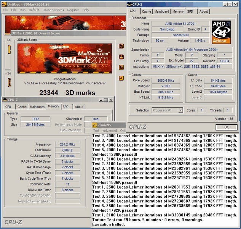Open the Prime95 Test menu
Viewport: 241px width, 229px height.
[96, 131]
